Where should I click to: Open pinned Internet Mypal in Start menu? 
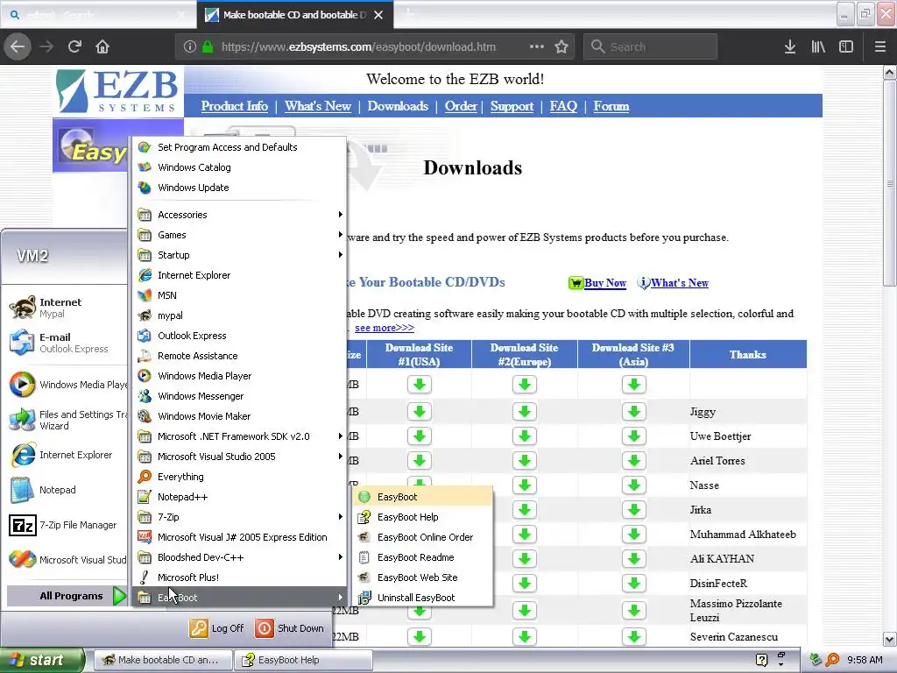coord(67,308)
